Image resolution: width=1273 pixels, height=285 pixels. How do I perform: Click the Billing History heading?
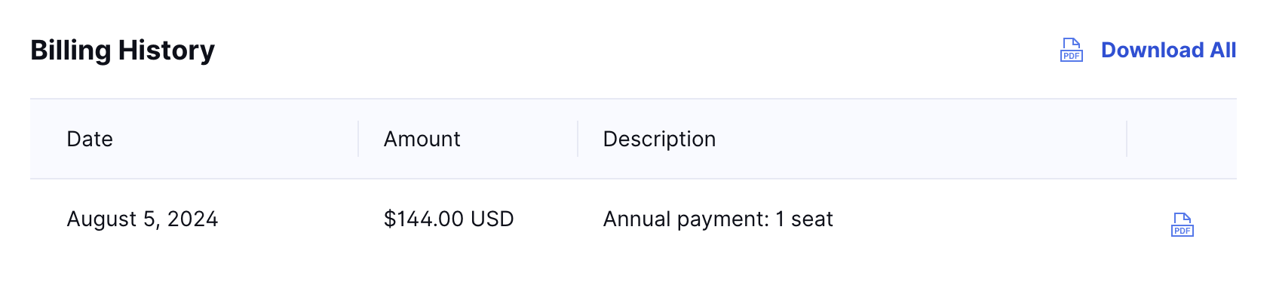[122, 50]
